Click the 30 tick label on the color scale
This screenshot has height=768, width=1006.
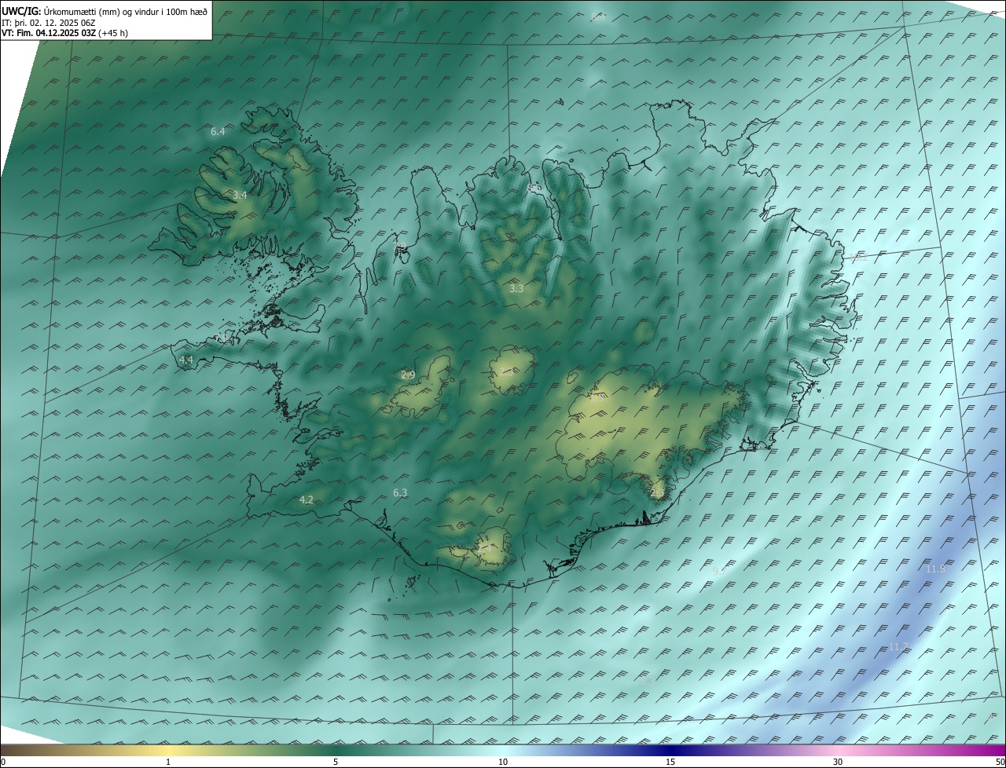tap(838, 762)
